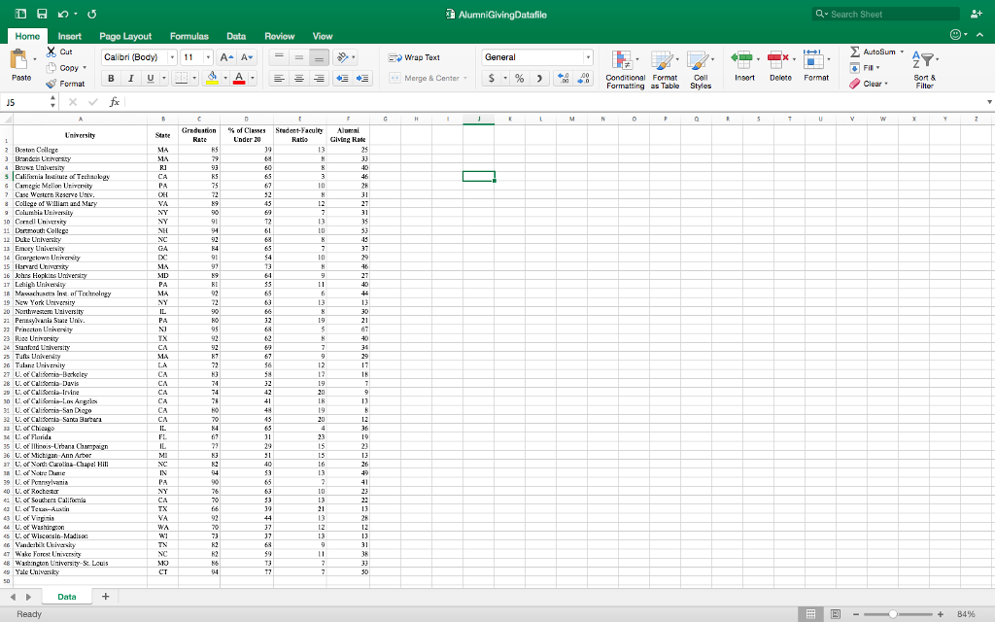Switch to the Formulas ribbon tab
Image resolution: width=995 pixels, height=622 pixels.
189,35
